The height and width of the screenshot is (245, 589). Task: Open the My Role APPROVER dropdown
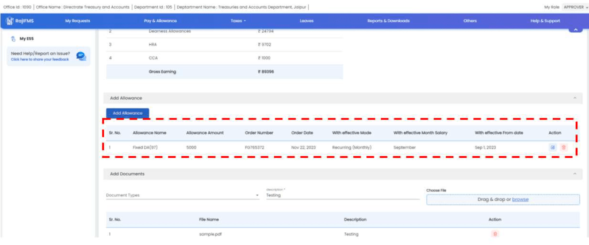[x=574, y=7]
